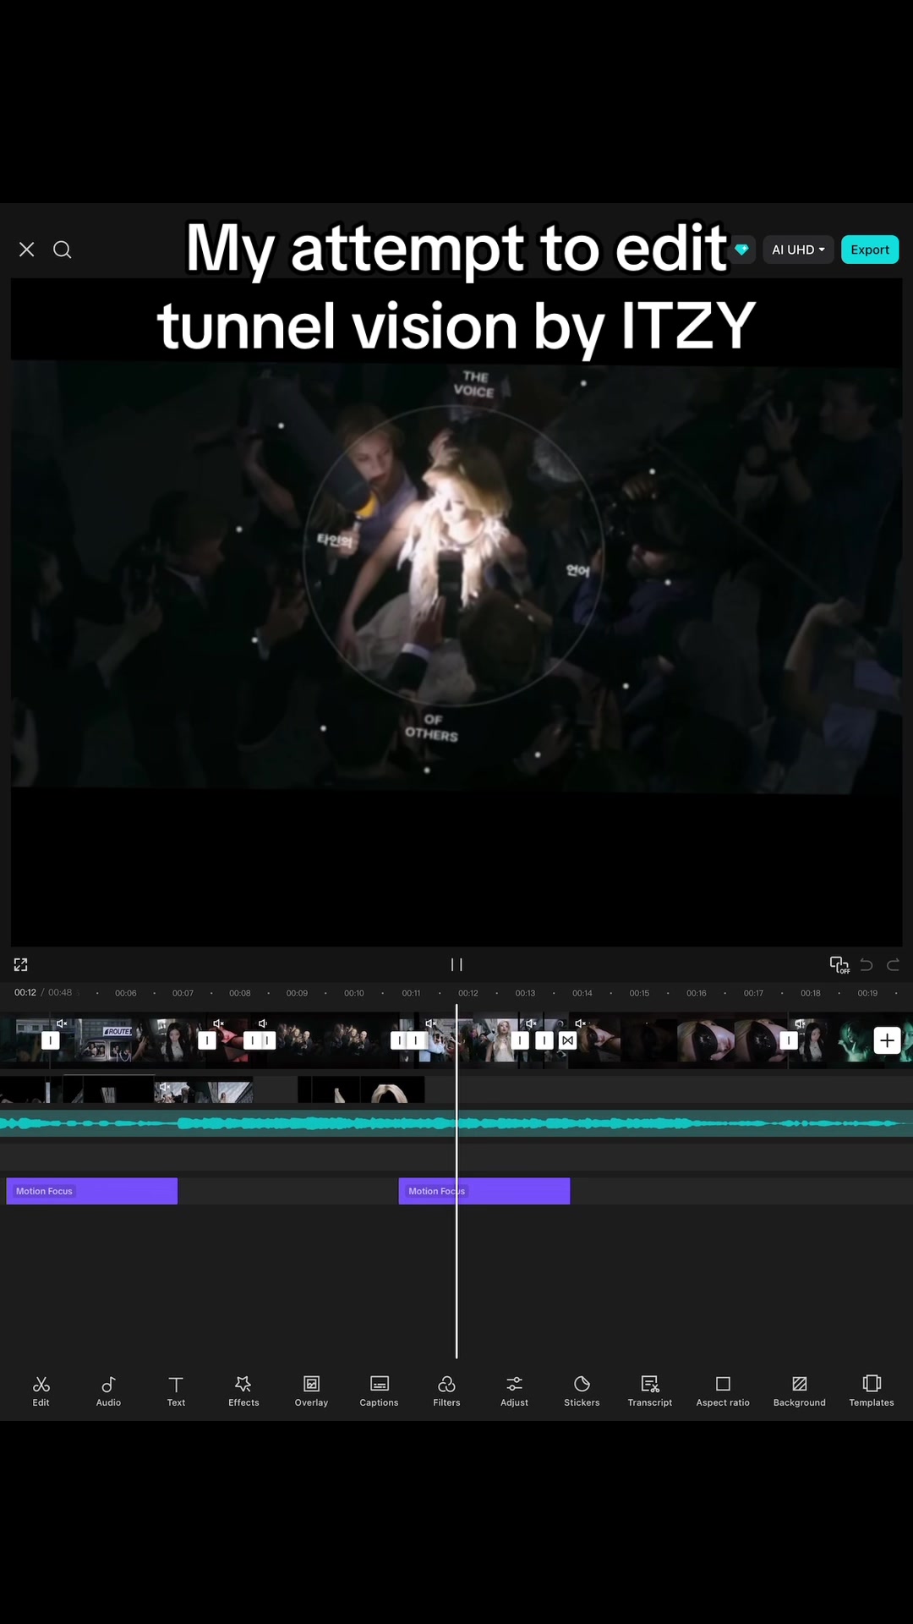Open the Filters tool
The image size is (913, 1624).
click(x=446, y=1391)
